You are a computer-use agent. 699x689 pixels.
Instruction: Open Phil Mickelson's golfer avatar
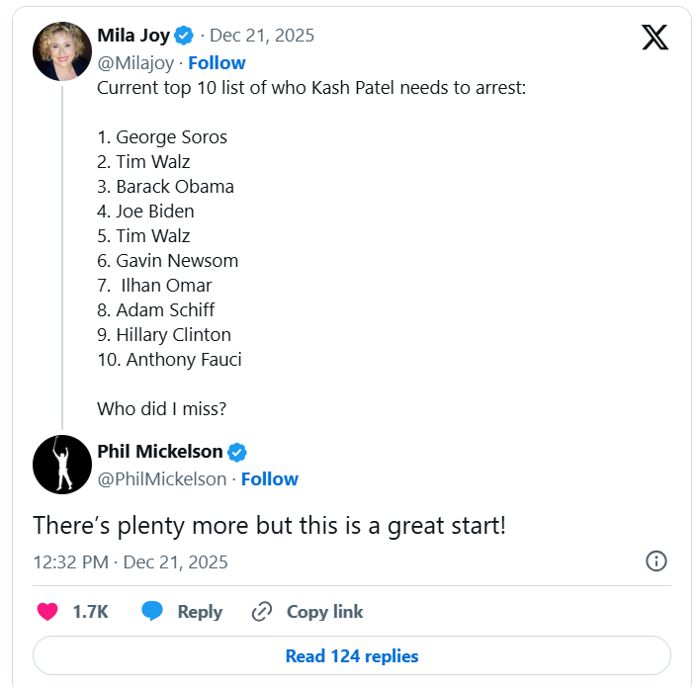62,465
